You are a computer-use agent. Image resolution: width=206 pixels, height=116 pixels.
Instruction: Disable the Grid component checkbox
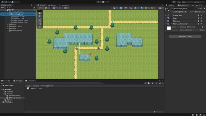pos(171,18)
